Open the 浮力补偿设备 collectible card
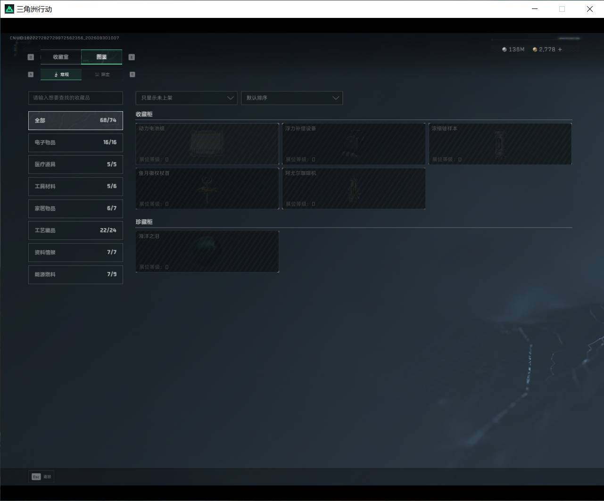The height and width of the screenshot is (501, 604). 354,144
